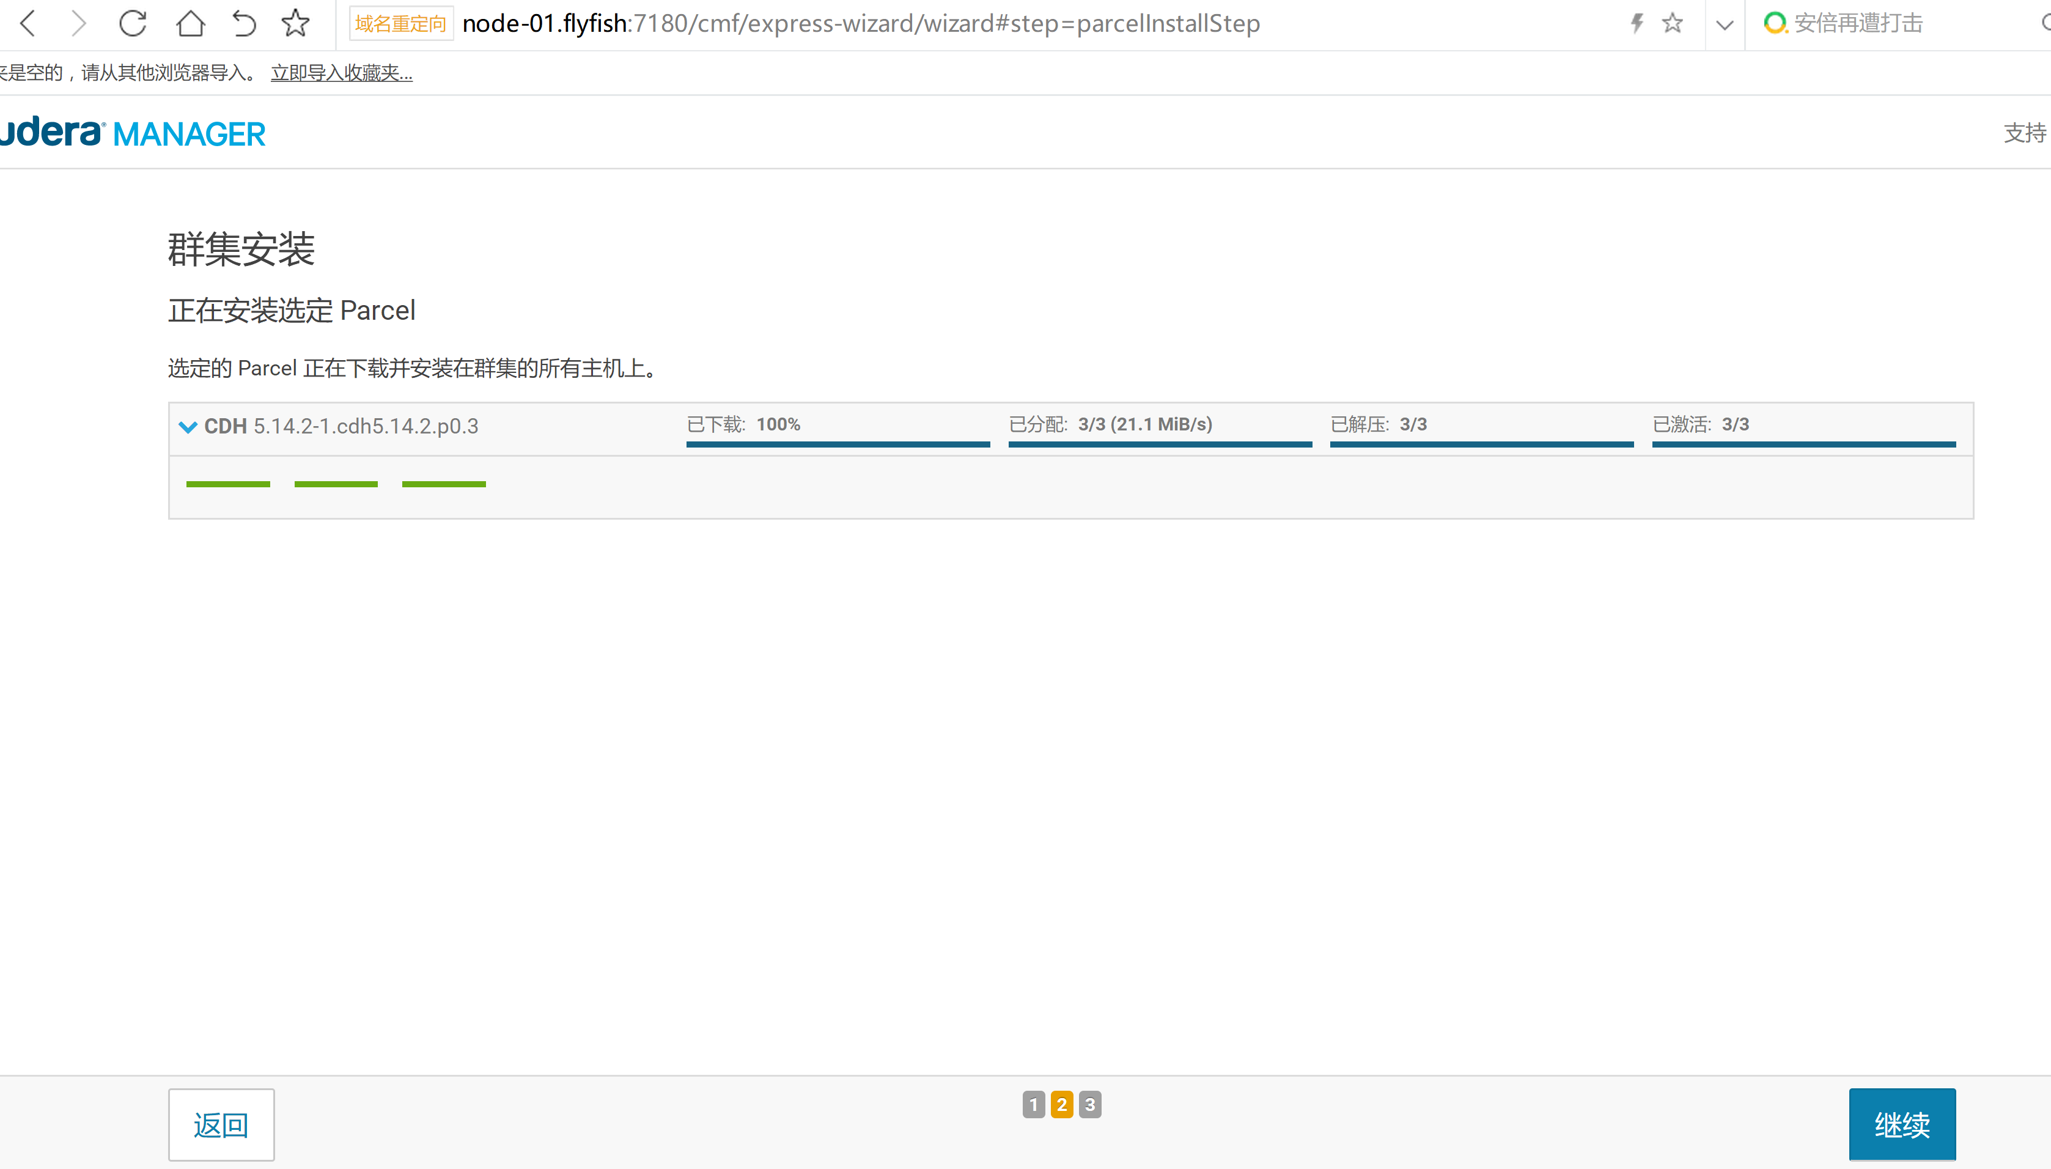Reload the page with refresh icon

point(133,23)
